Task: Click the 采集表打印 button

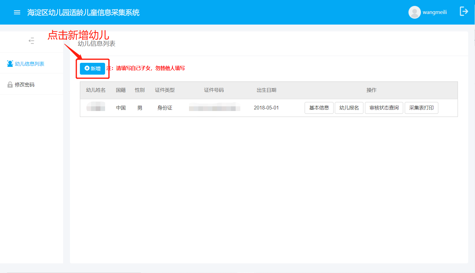Action: pos(421,108)
